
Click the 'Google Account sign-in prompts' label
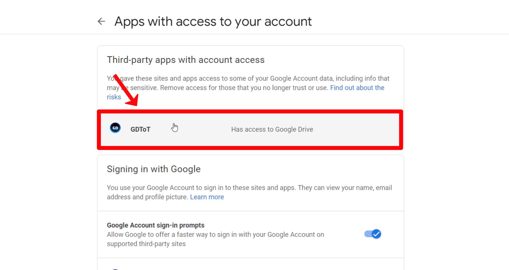(156, 225)
